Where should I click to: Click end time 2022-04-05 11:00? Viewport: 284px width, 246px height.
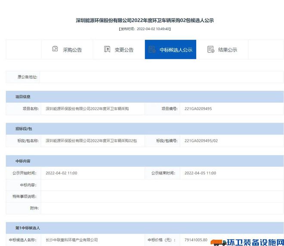(201, 173)
